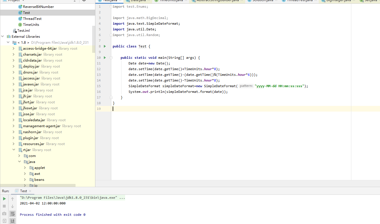Click the ThreadTest class icon
This screenshot has width=380, height=224.
click(x=20, y=19)
